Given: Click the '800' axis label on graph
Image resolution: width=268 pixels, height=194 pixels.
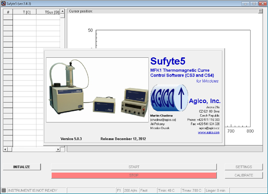Looking at the screenshot, I should pyautogui.click(x=250, y=131).
